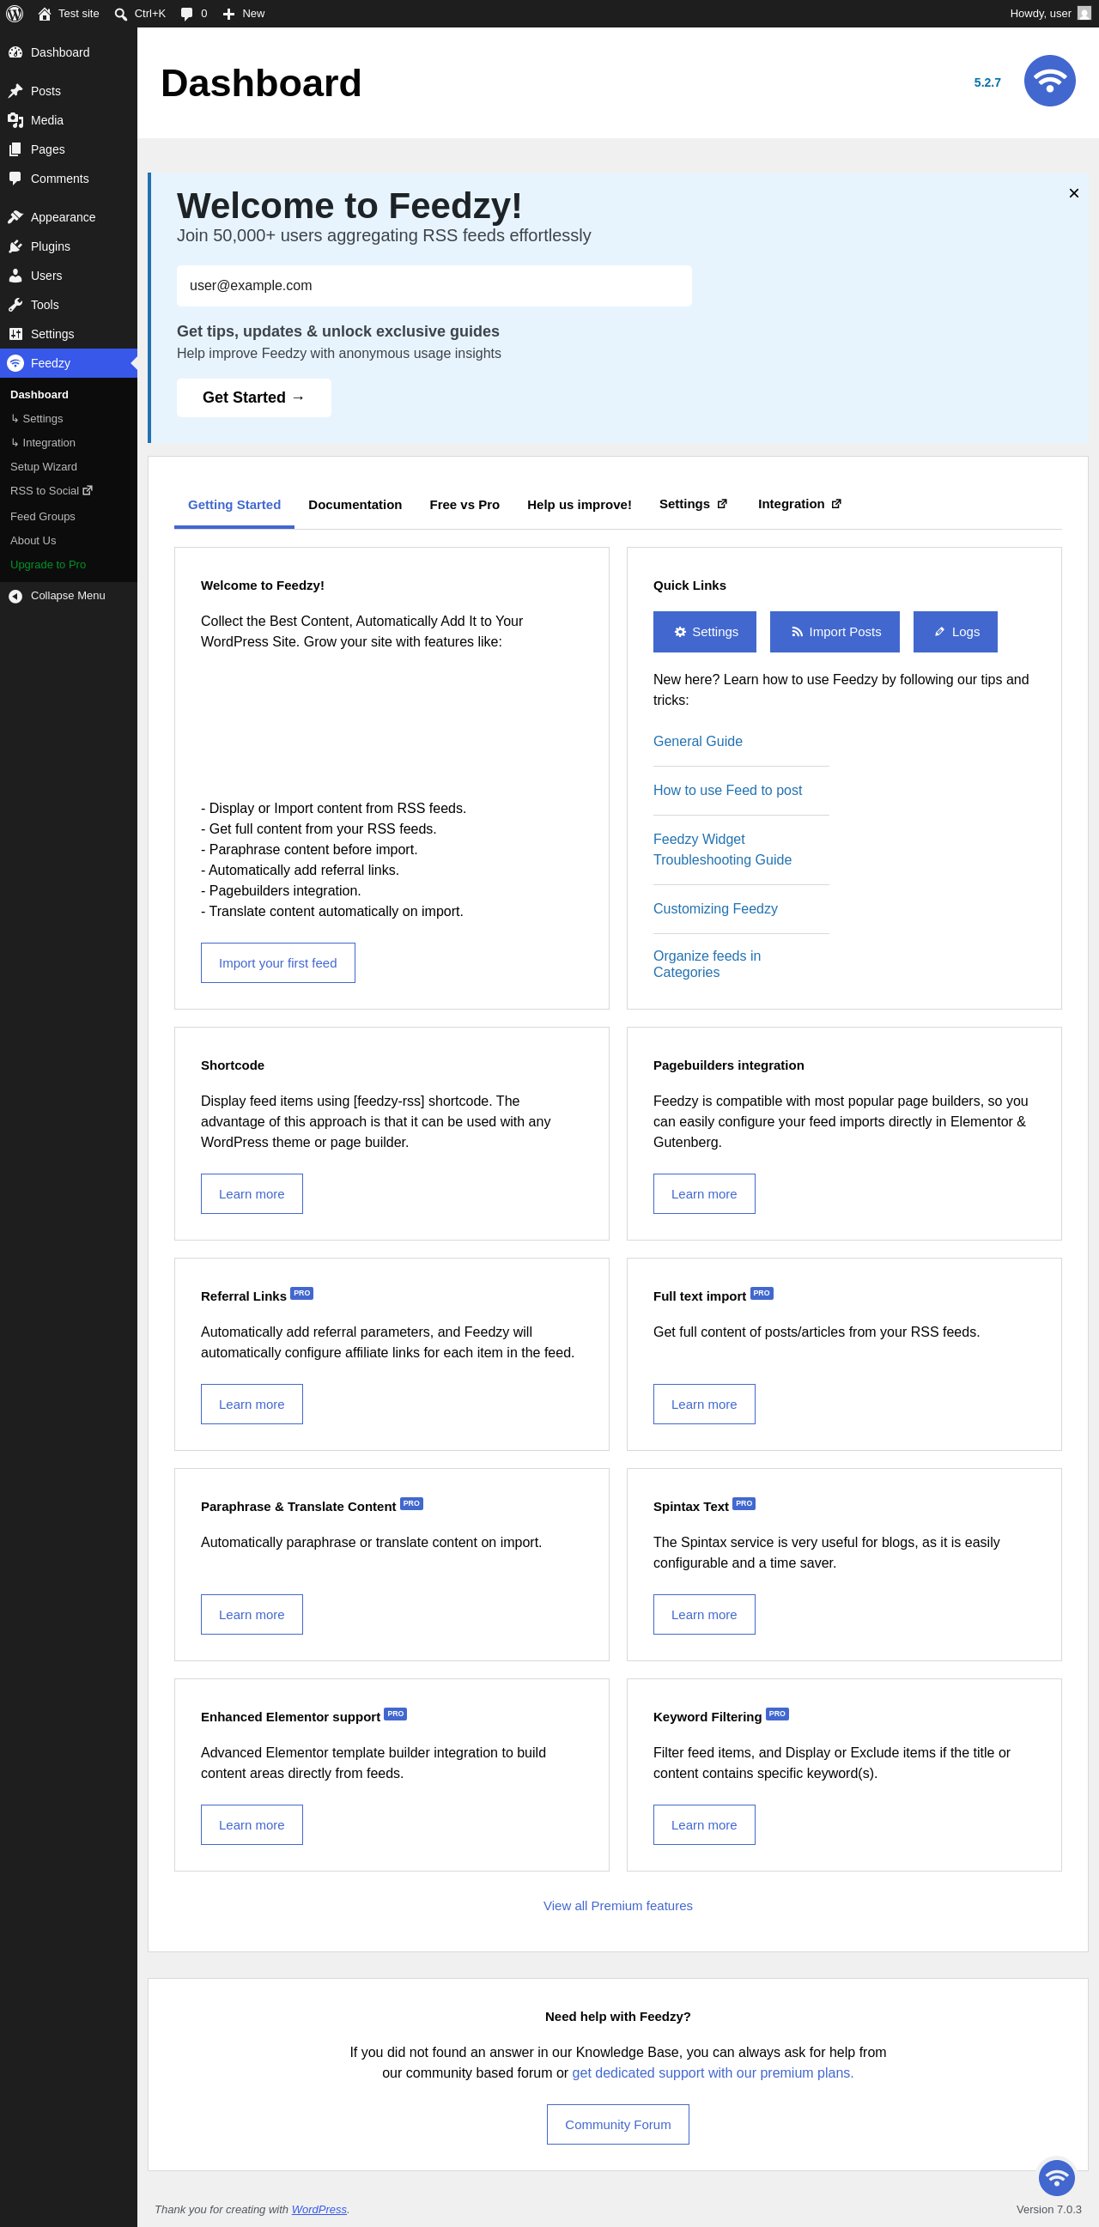1099x2227 pixels.
Task: Open Feedzy Widget Troubleshooting Guide link
Action: coord(723,850)
